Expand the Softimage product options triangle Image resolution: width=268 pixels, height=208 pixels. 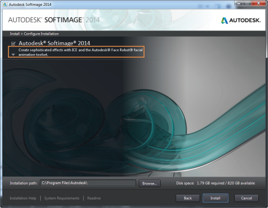[13, 55]
